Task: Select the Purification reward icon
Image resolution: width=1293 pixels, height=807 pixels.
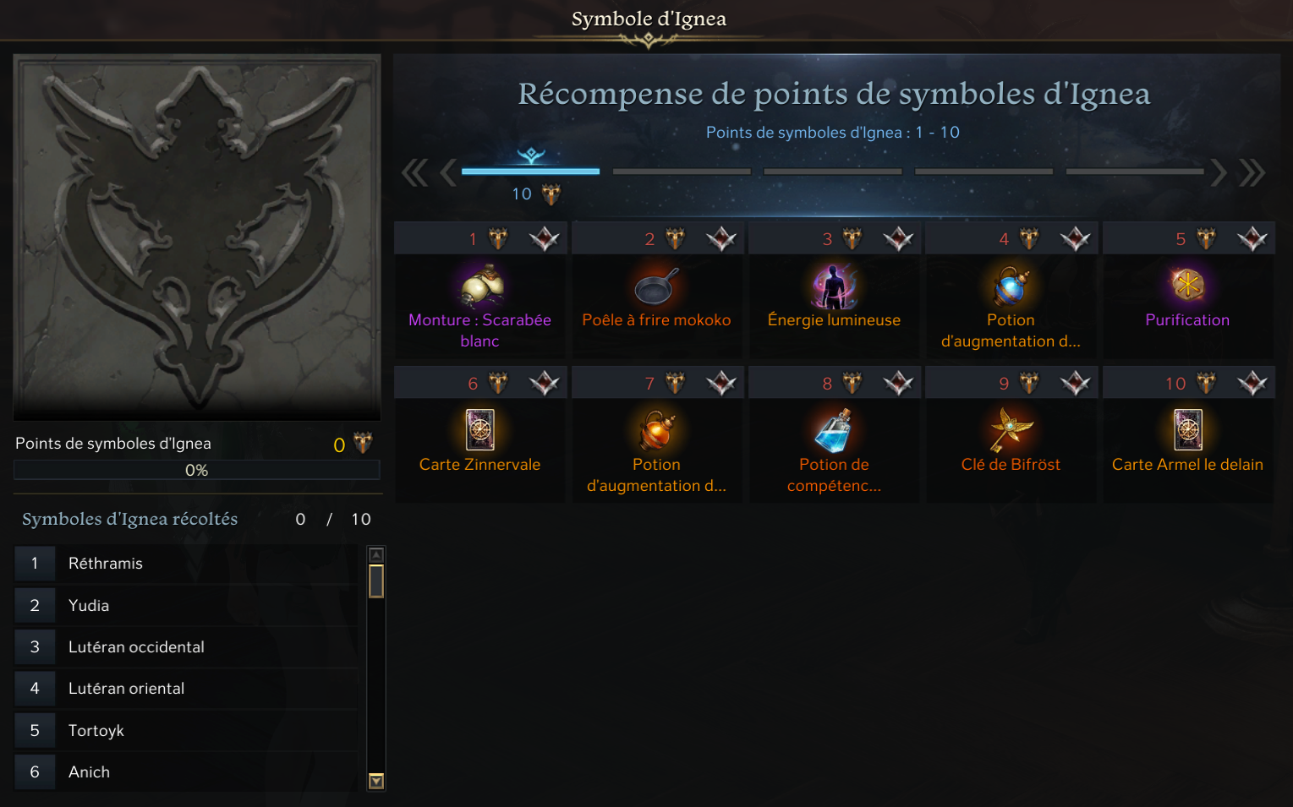Action: pos(1187,286)
